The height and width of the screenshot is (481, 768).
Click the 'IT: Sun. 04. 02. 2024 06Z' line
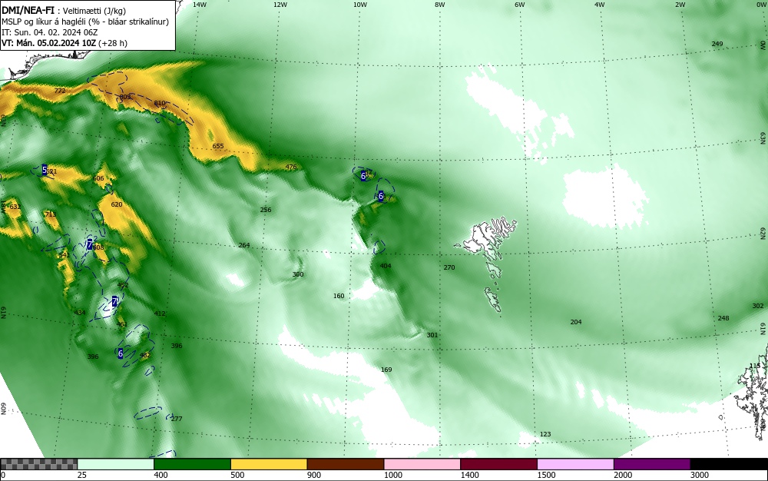(49, 32)
